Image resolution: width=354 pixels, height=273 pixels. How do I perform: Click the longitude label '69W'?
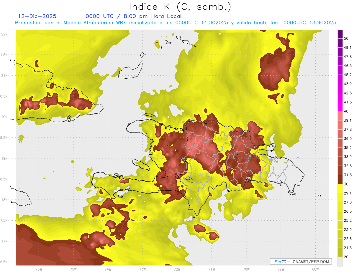pos(281,269)
